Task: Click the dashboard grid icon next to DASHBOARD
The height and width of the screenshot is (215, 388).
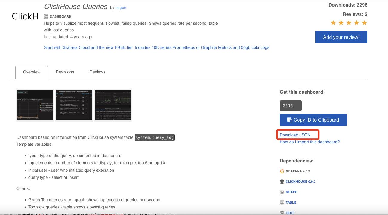Action: coord(46,16)
